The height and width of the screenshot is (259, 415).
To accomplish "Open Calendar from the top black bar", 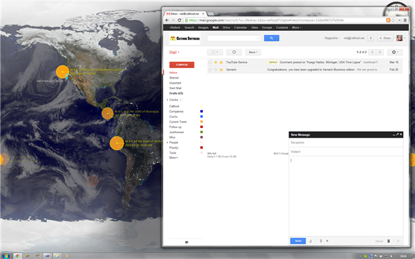I will [240, 28].
